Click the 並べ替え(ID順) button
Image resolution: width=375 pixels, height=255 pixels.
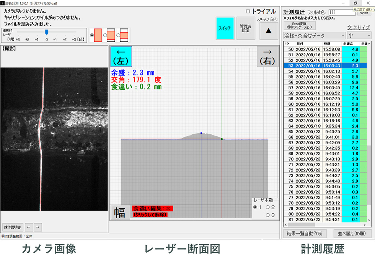351,234
